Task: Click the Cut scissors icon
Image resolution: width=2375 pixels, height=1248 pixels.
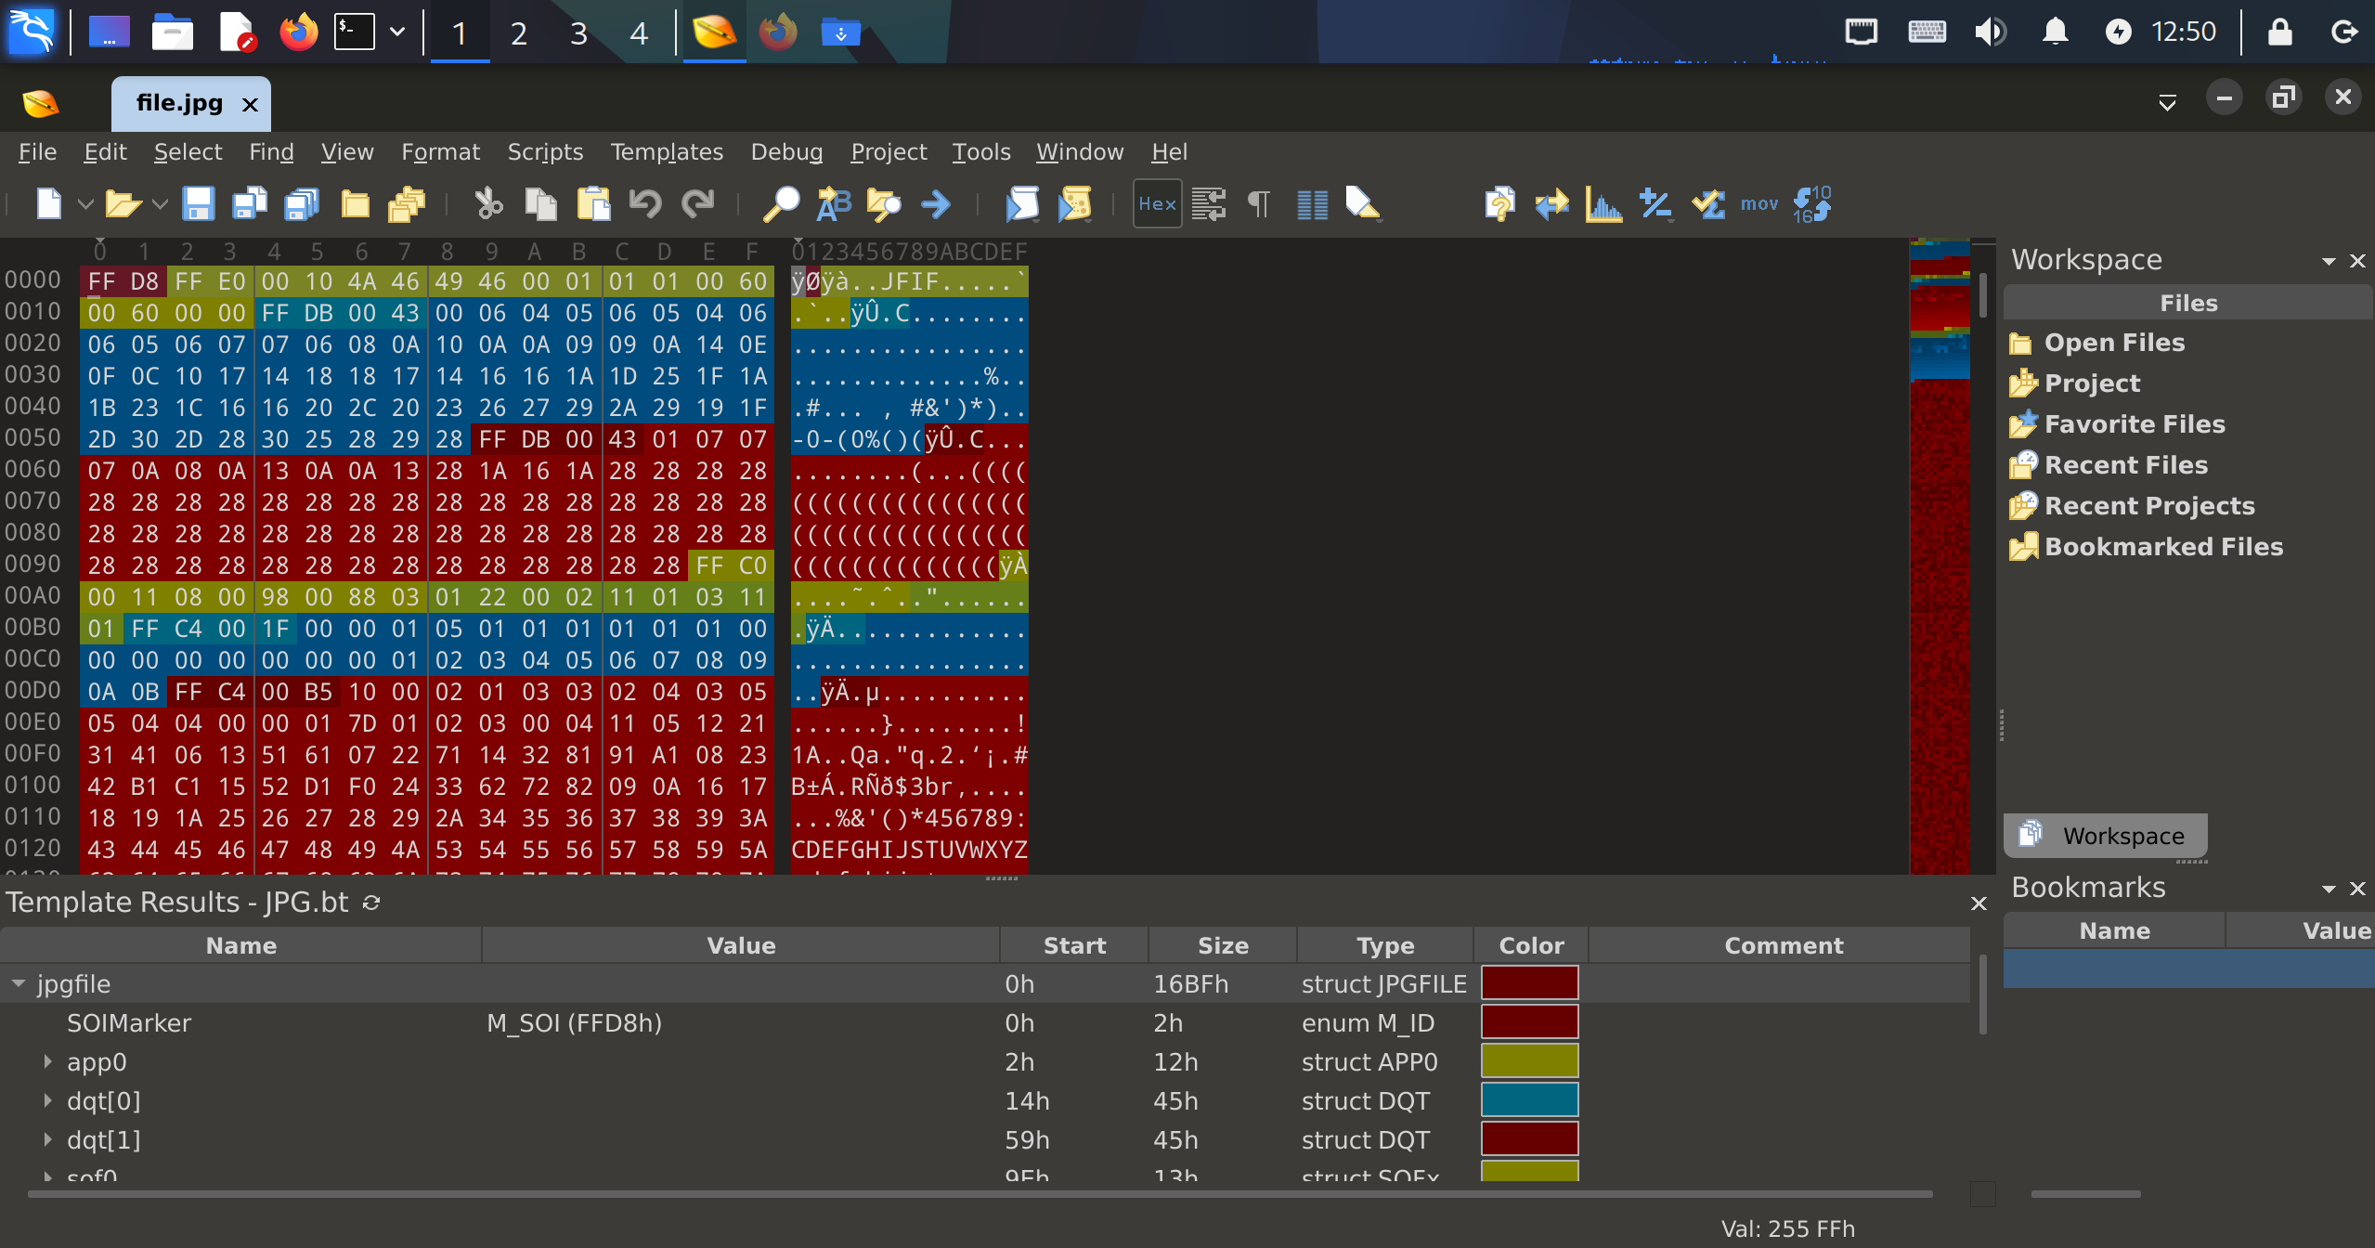Action: (x=488, y=203)
